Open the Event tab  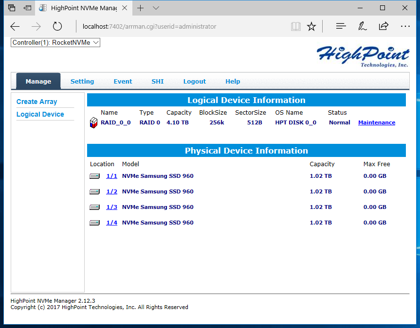(123, 81)
